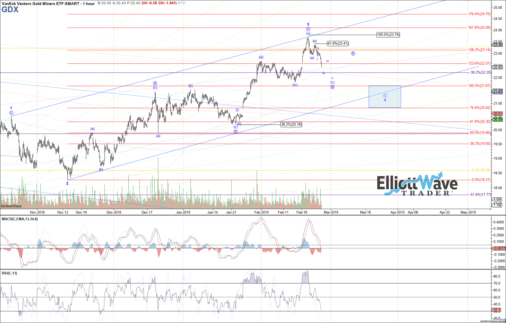Select the Apr-2019 date on time axis
This screenshot has height=323, width=506.
click(398, 212)
